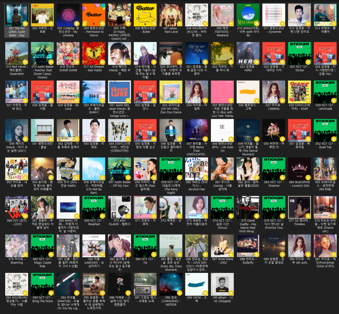Click play badge on 057 Off My Face
The image size is (339, 314).
tap(128, 178)
